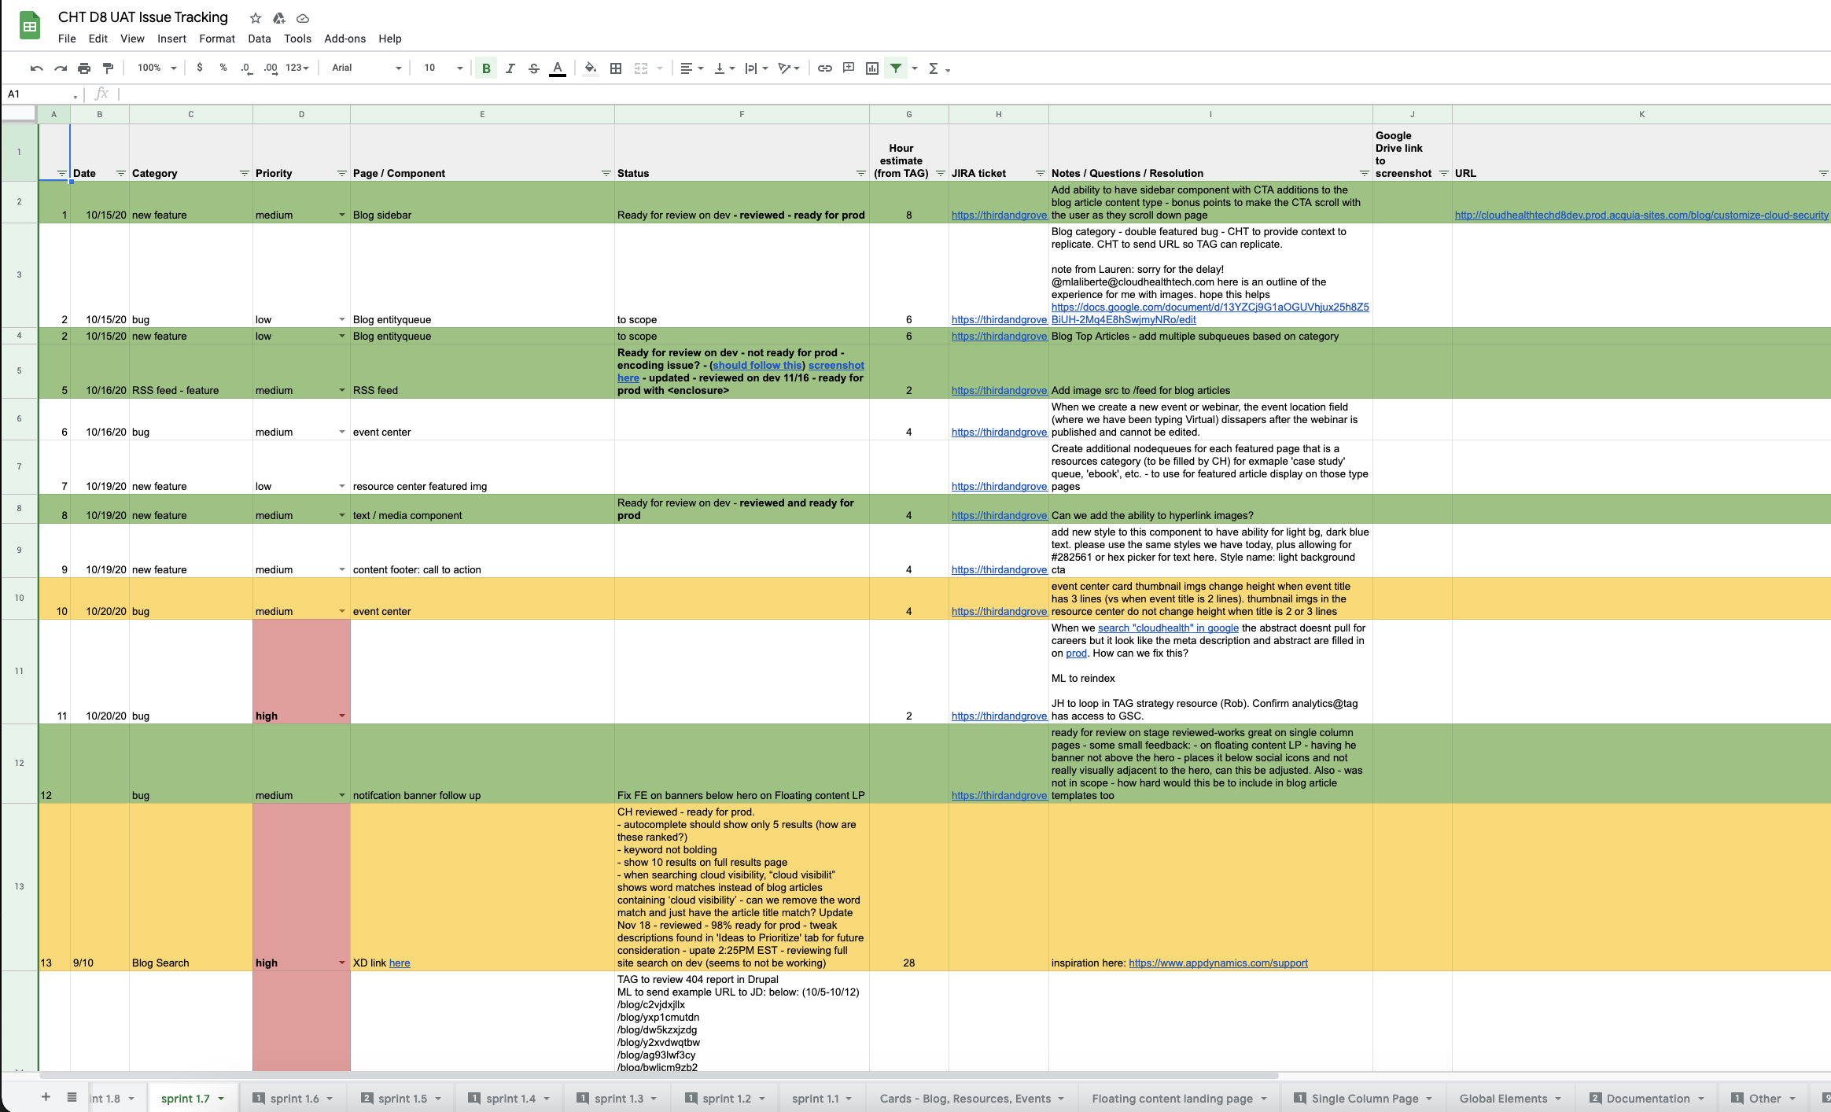Click the insert comment icon
This screenshot has height=1112, width=1831.
click(x=848, y=68)
